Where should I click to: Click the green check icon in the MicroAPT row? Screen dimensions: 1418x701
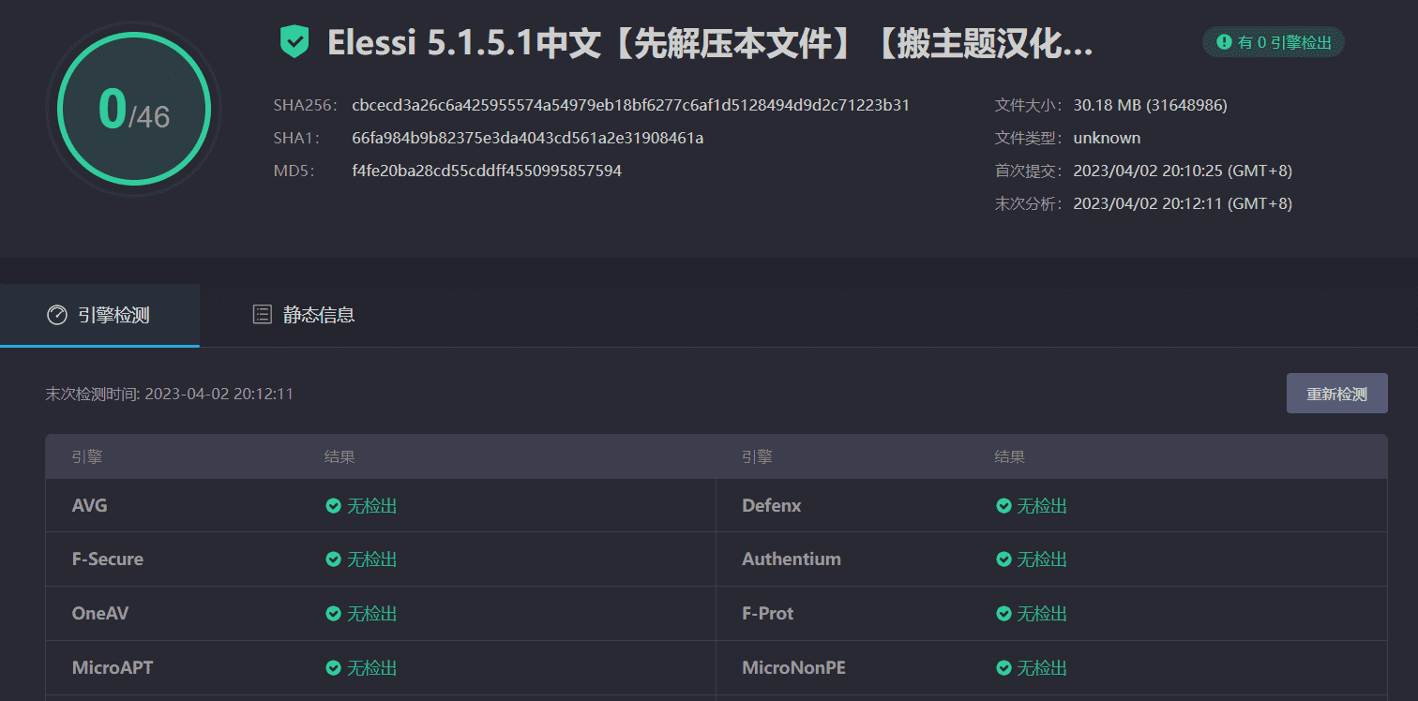coord(333,668)
